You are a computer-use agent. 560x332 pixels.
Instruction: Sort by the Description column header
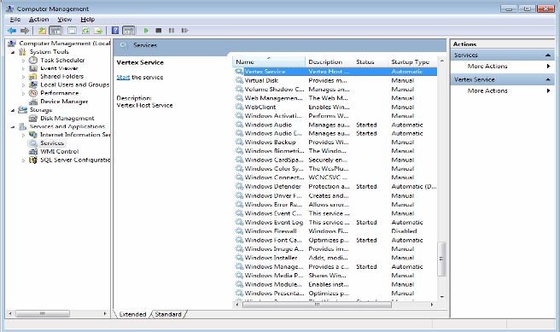[329, 61]
